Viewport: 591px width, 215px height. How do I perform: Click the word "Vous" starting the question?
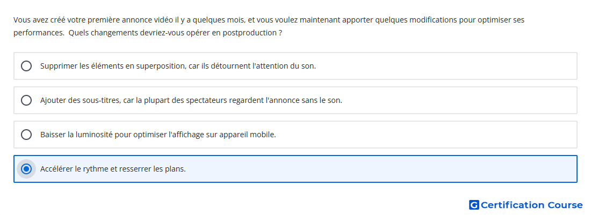(21, 20)
